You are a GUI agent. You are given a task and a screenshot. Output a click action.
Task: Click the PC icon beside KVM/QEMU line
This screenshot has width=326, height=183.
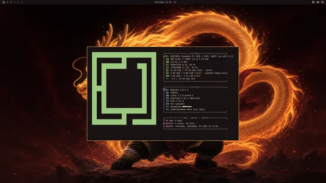[165, 56]
